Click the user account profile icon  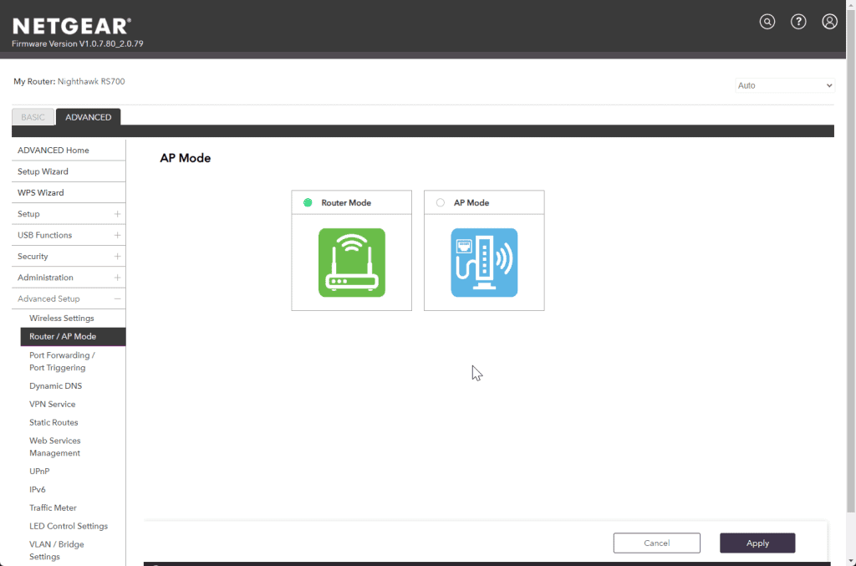829,22
